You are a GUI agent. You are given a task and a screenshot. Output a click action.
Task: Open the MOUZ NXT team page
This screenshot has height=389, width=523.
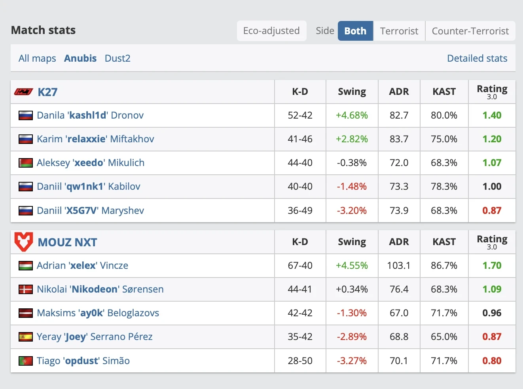click(67, 242)
